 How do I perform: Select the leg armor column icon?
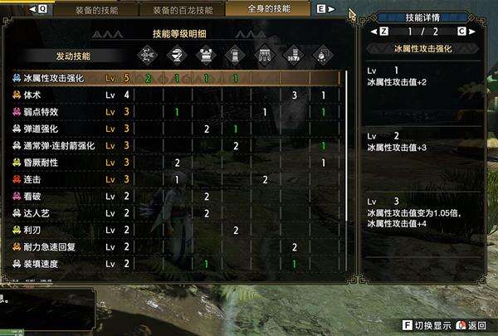294,56
